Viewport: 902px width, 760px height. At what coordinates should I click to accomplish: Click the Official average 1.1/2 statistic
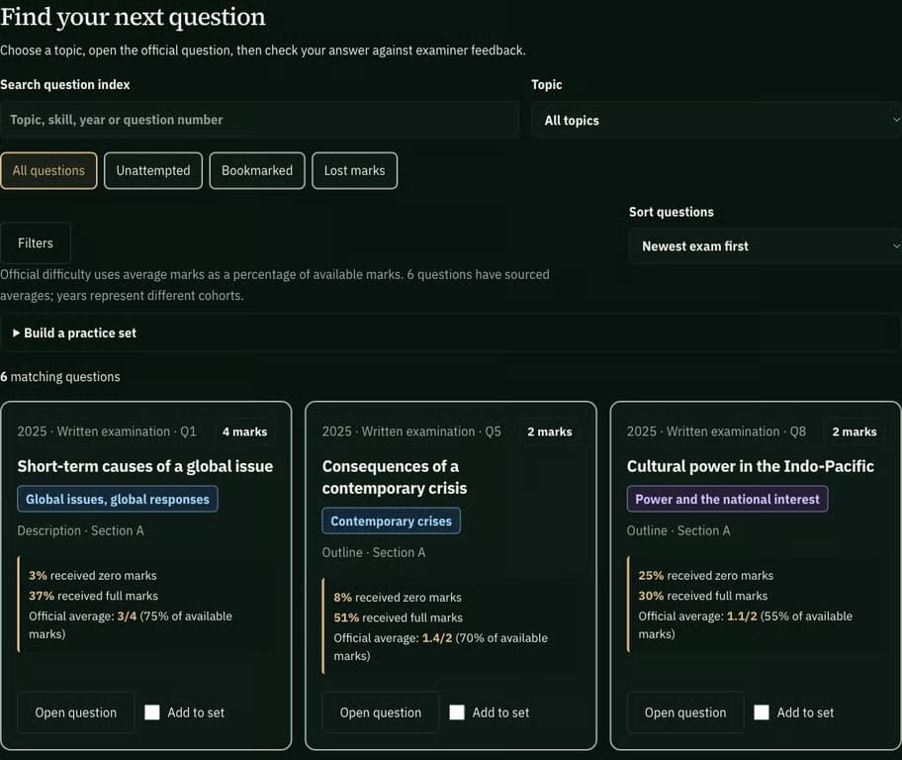point(746,624)
